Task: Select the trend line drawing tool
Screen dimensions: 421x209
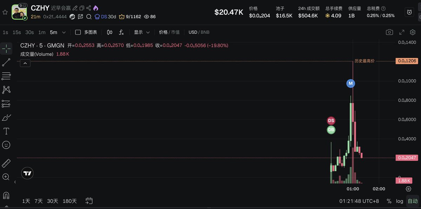Action: [5, 62]
